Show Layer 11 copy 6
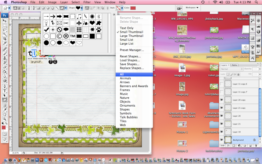This screenshot has width=262, height=164. click(222, 84)
